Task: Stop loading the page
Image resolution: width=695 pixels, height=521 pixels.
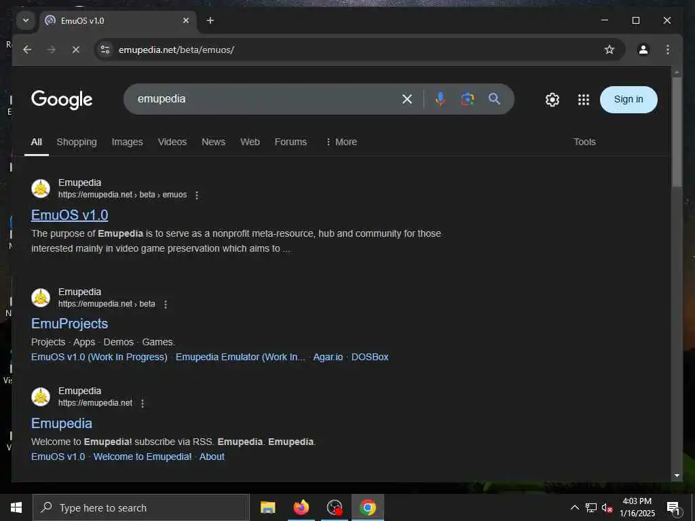Action: click(x=76, y=50)
